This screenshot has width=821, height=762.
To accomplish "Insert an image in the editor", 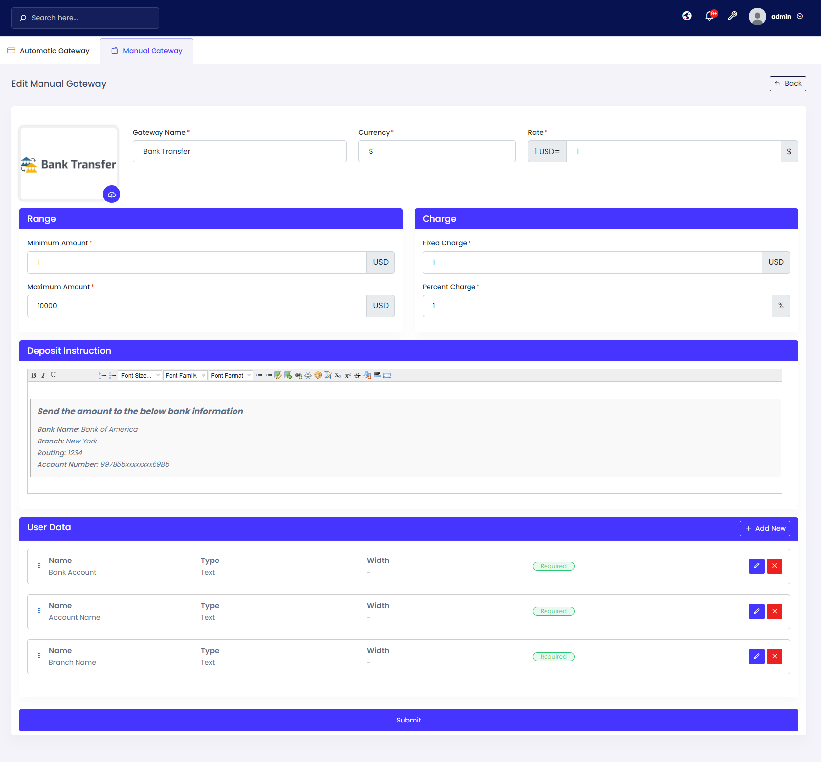I will (278, 375).
